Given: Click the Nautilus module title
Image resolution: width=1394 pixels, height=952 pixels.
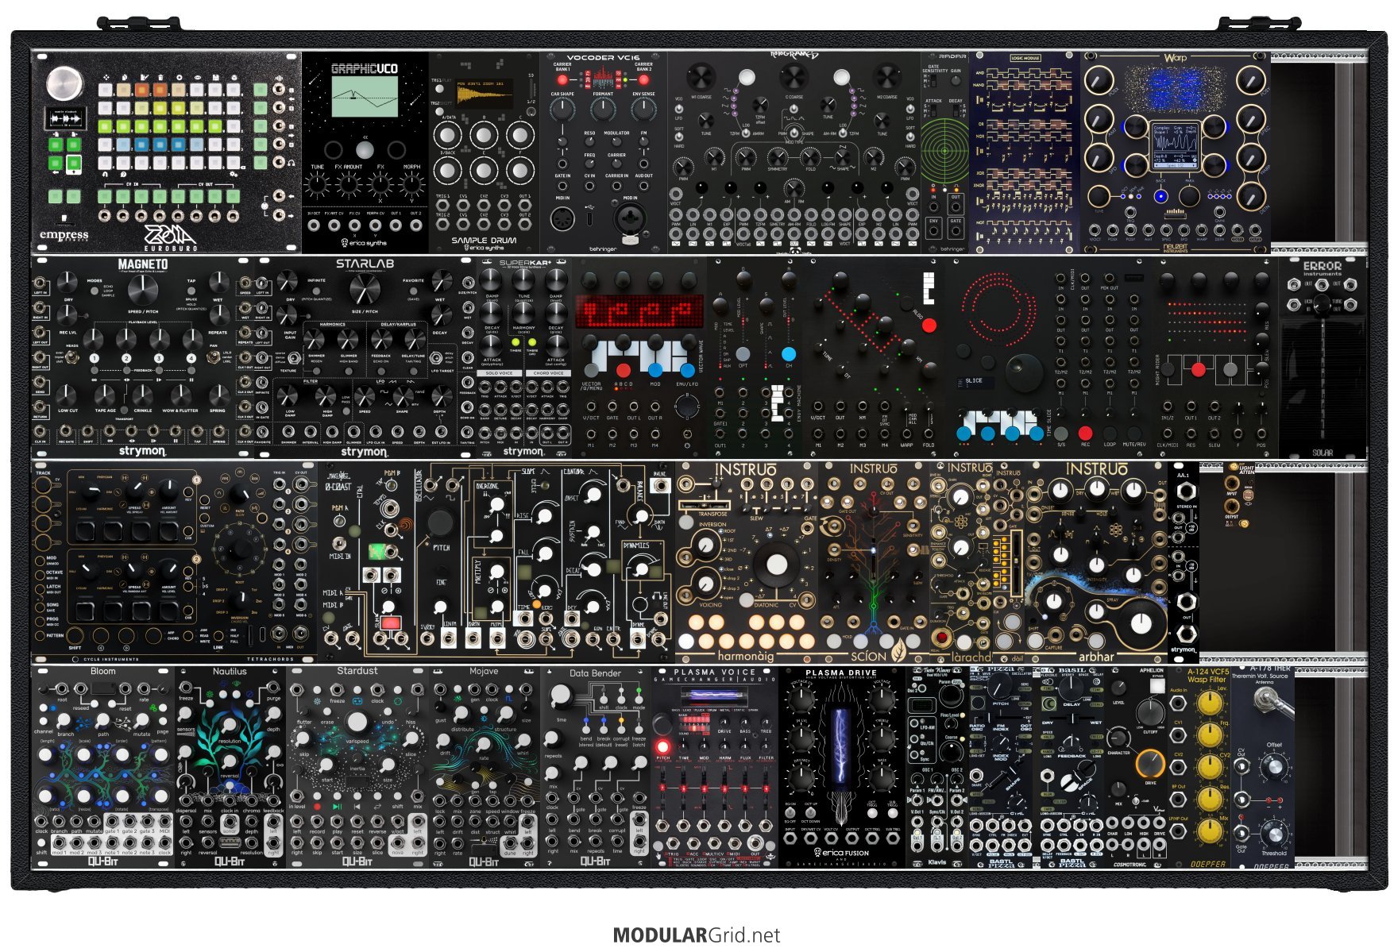Looking at the screenshot, I should coord(230,671).
